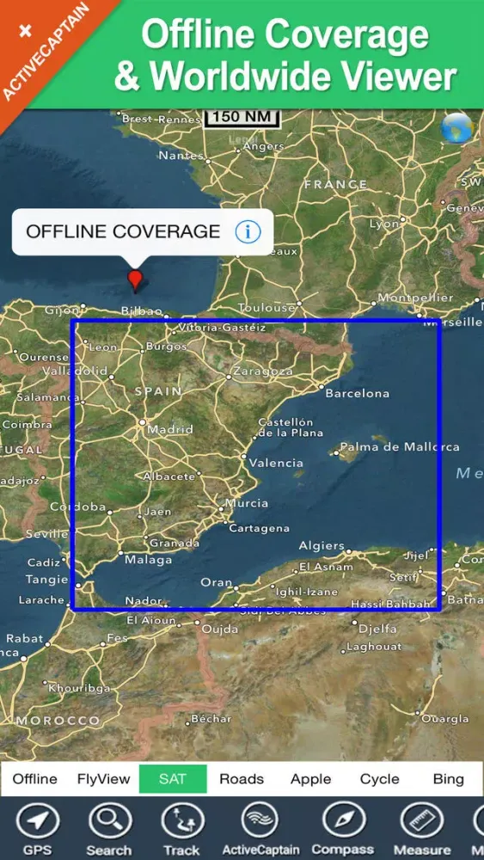Tap the red map pin marker
The image size is (484, 860).
pyautogui.click(x=135, y=279)
